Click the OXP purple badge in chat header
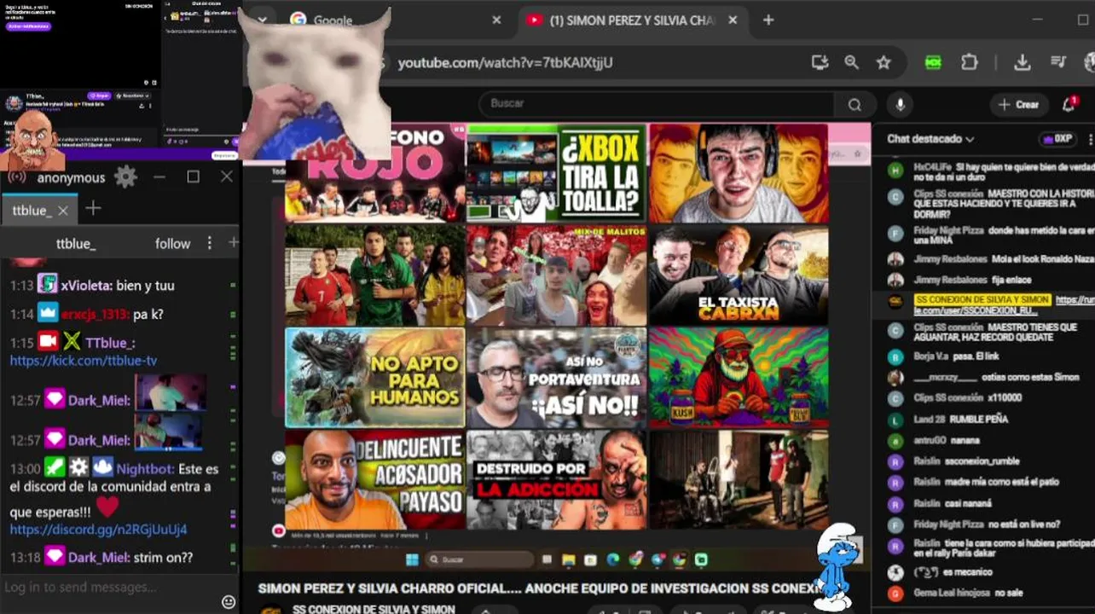This screenshot has width=1095, height=614. tap(1057, 138)
